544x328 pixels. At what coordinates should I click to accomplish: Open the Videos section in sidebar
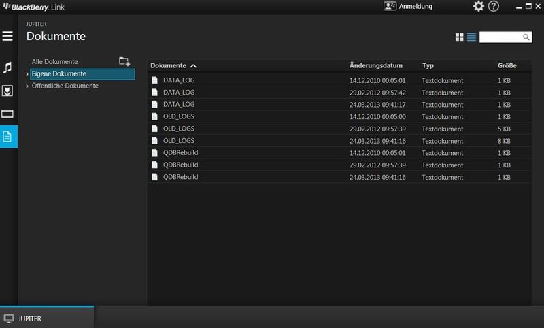pyautogui.click(x=7, y=114)
